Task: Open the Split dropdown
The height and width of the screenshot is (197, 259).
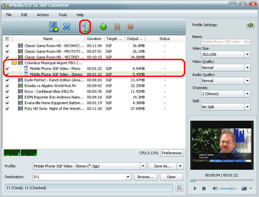Action: [x=247, y=107]
